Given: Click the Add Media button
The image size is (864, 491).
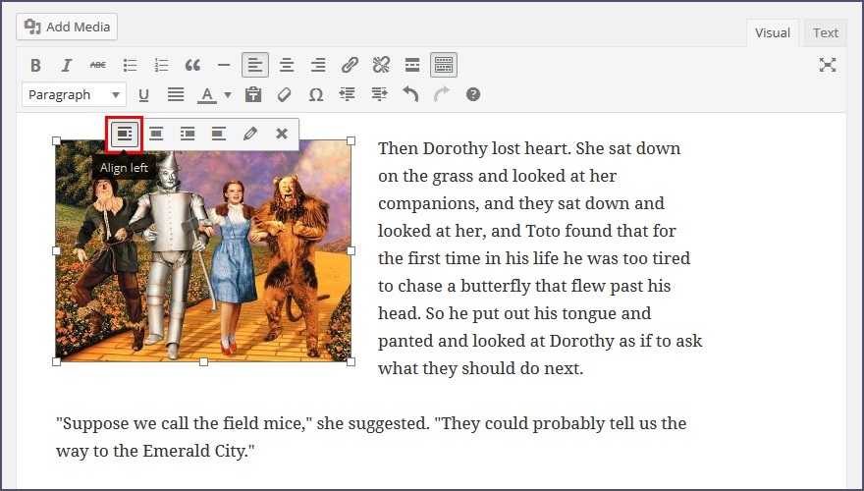Looking at the screenshot, I should (67, 27).
